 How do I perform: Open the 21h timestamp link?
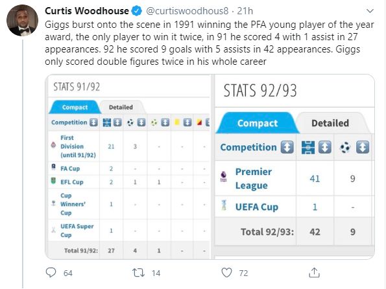click(245, 11)
